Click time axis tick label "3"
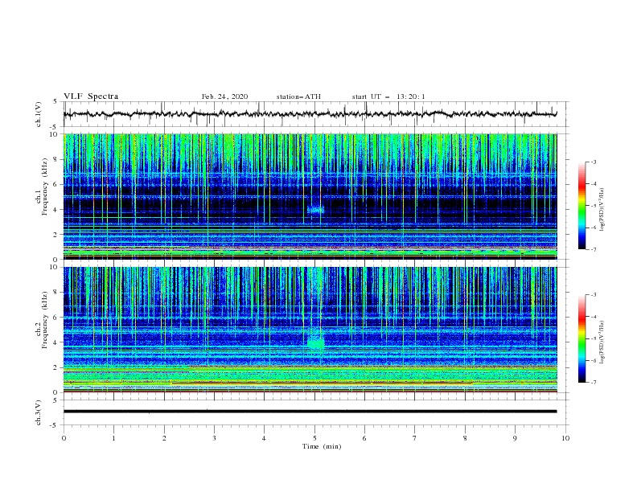 (x=214, y=438)
